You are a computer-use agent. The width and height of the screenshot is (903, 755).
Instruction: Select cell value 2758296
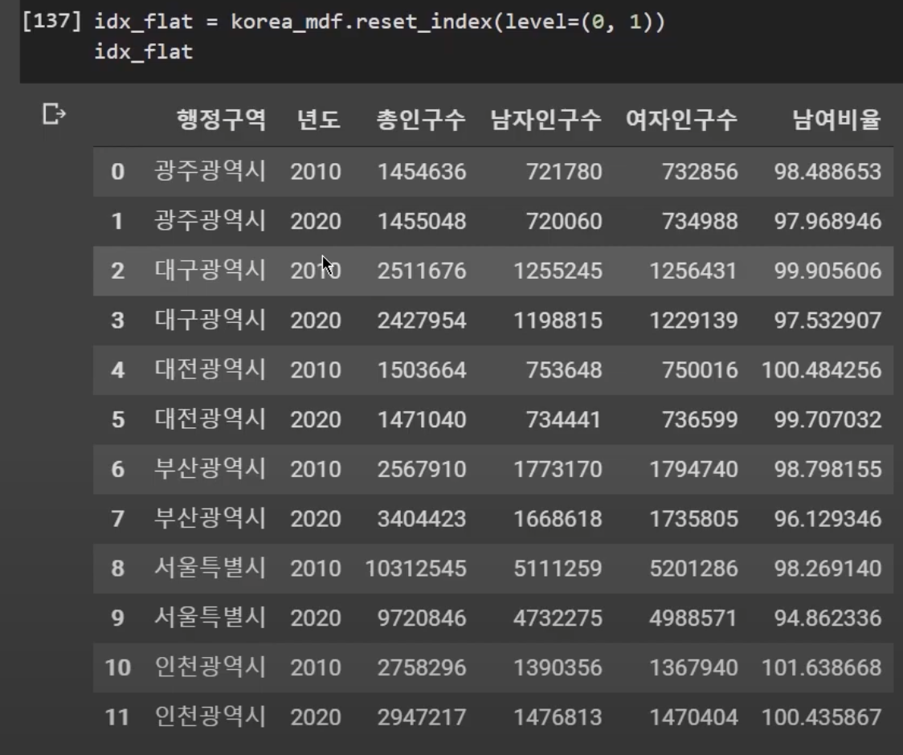click(422, 667)
